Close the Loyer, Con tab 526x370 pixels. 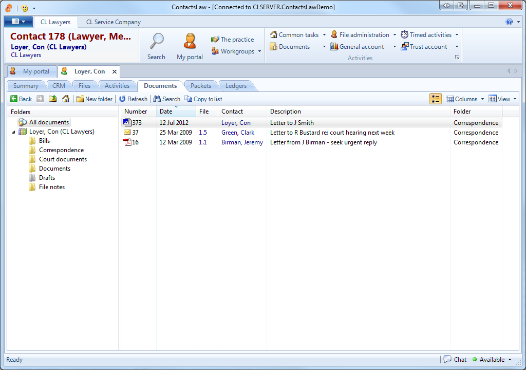115,71
